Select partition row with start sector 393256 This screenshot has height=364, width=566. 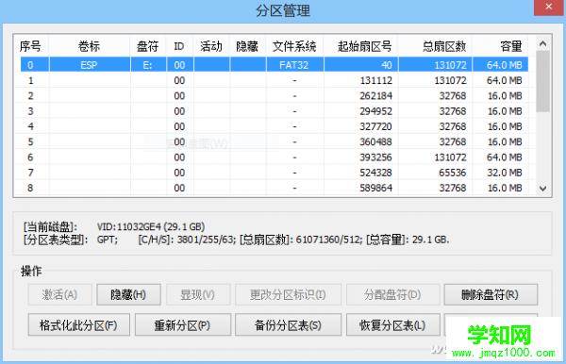(272, 157)
